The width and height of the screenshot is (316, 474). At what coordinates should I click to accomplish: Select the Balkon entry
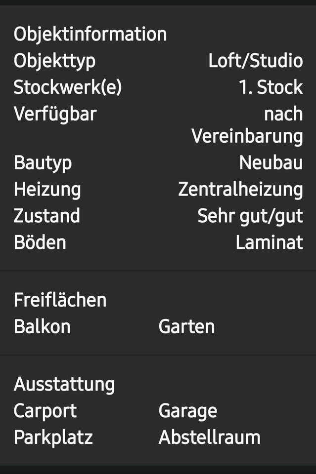point(42,327)
